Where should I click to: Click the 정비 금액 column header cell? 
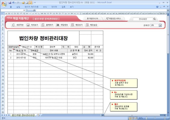[88, 50]
